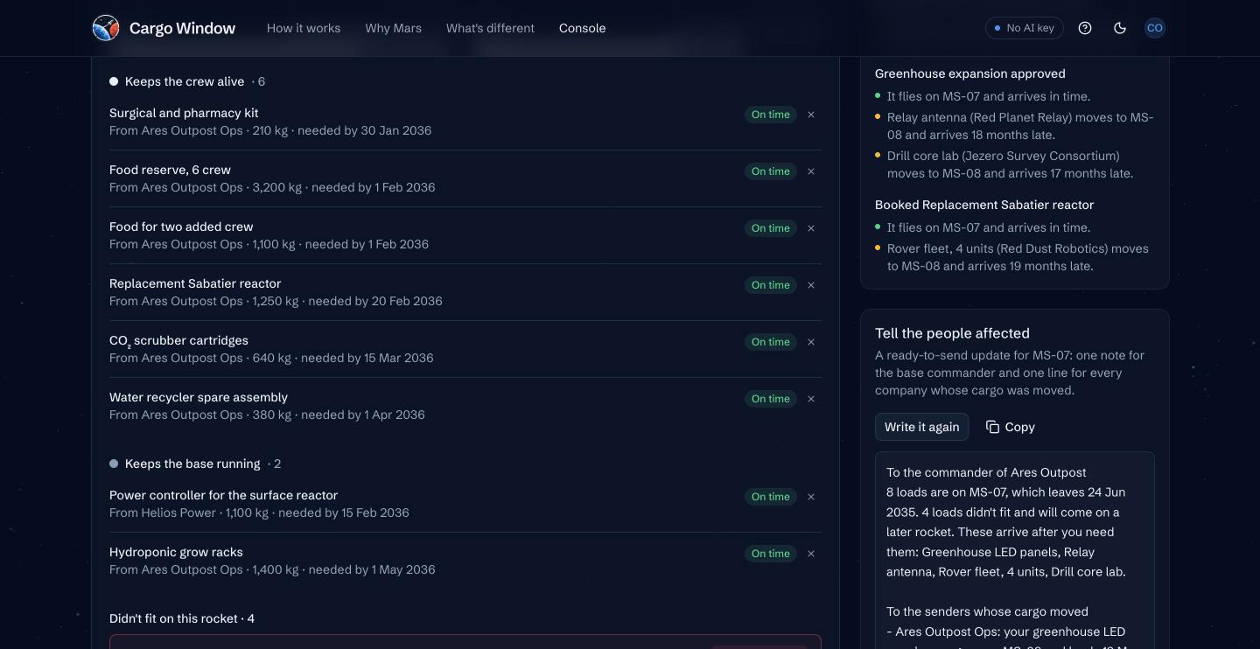
Task: Remove Replacement Sabatier reactor from rocket
Action: (811, 285)
